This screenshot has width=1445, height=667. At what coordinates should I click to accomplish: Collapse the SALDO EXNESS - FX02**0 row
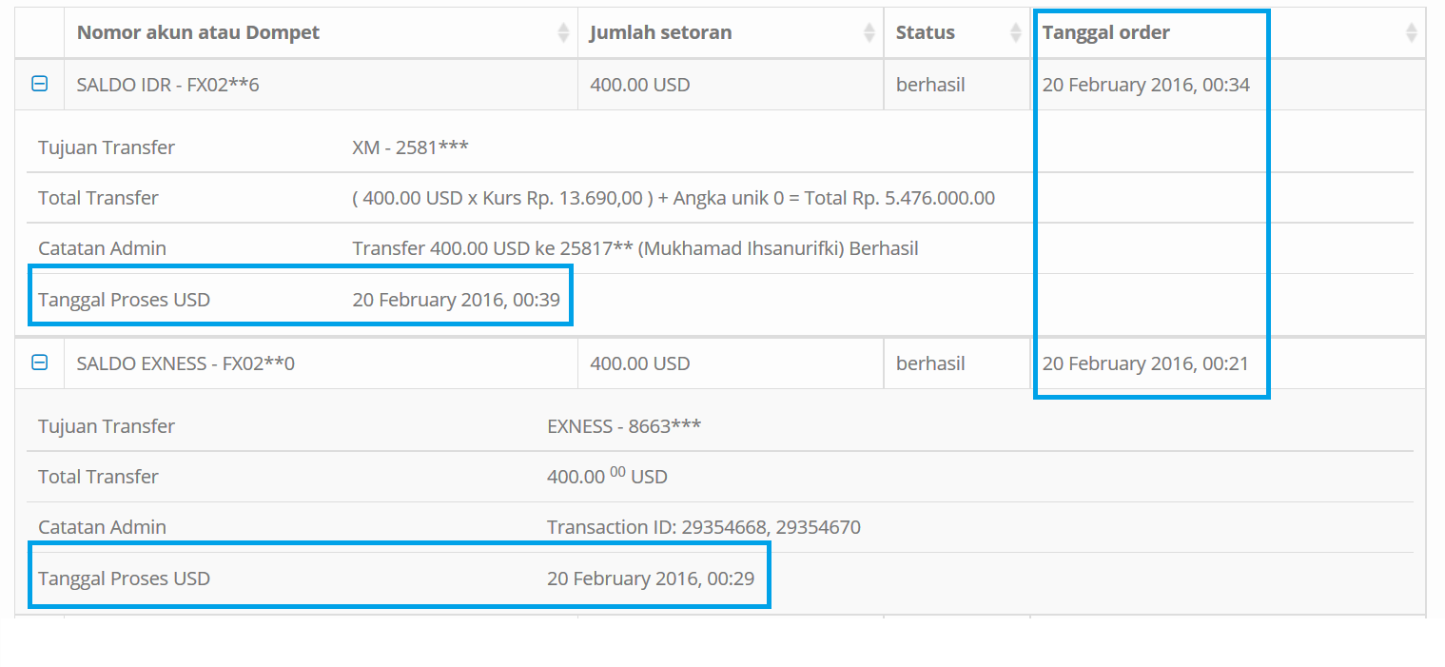click(40, 363)
